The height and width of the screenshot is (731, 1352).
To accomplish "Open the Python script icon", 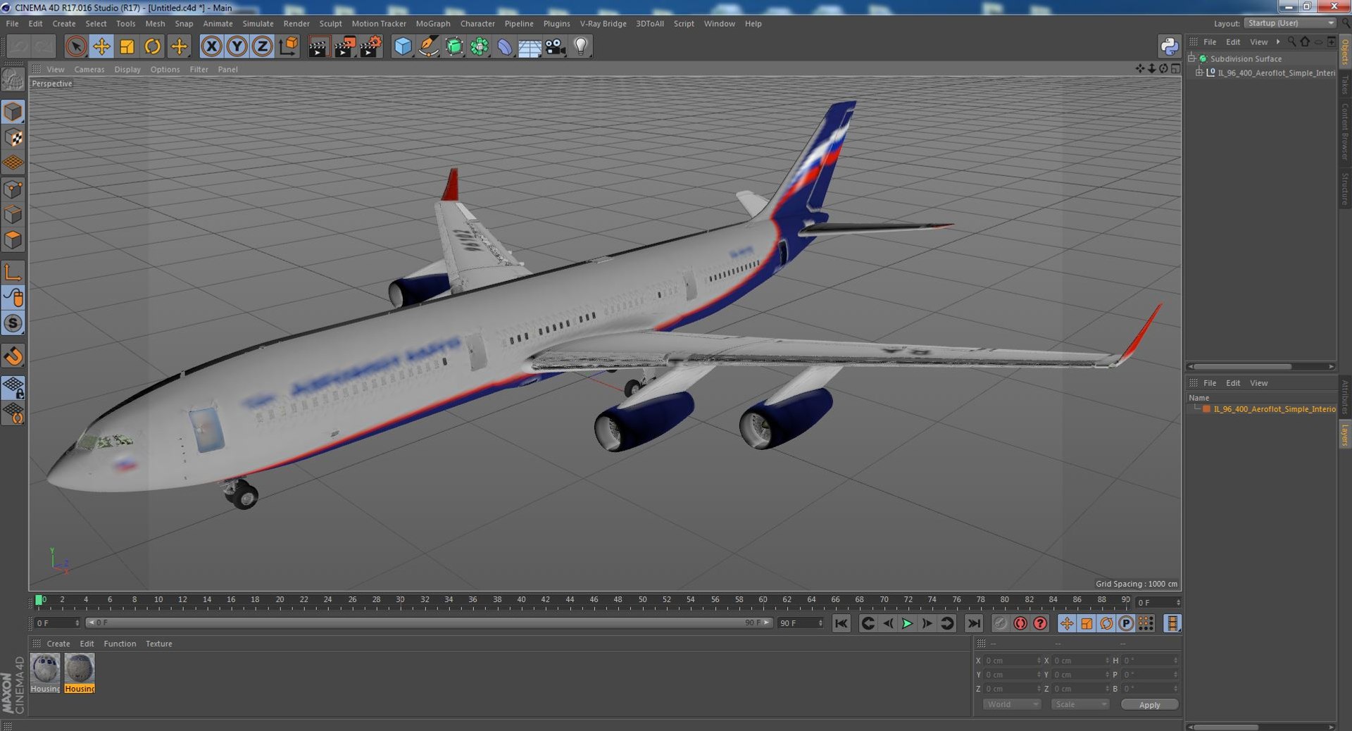I will [1169, 46].
